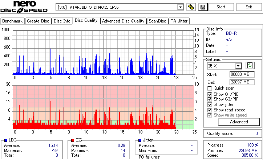Click the refresh speed settings icon

coord(250,65)
